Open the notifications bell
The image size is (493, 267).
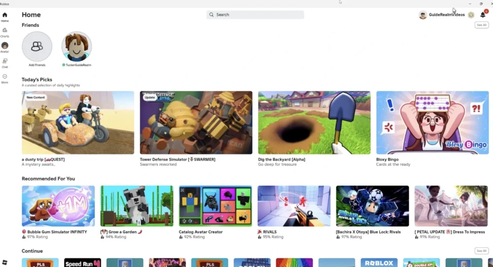point(483,15)
